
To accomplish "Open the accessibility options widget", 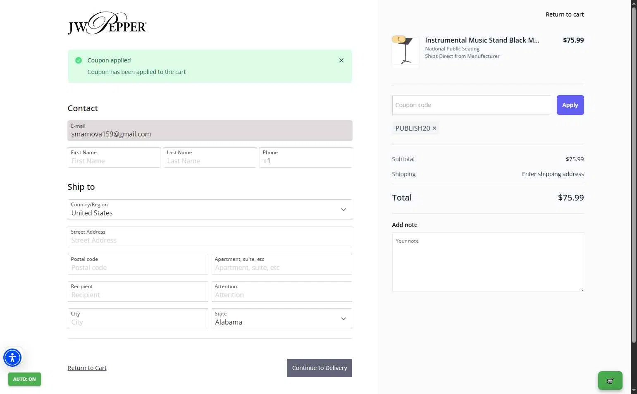I will coord(12,358).
